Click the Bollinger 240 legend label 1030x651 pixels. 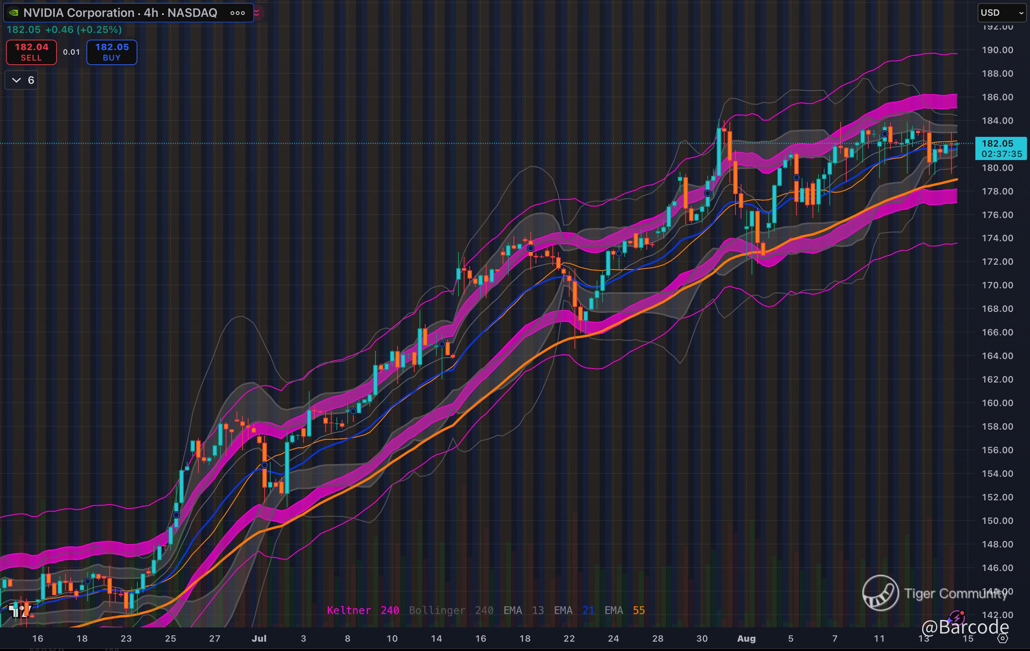[451, 610]
